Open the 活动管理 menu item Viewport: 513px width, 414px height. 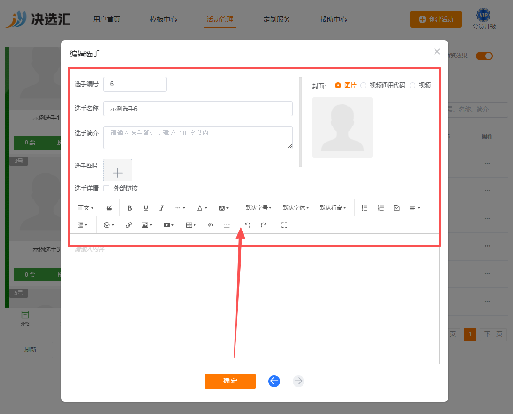220,19
